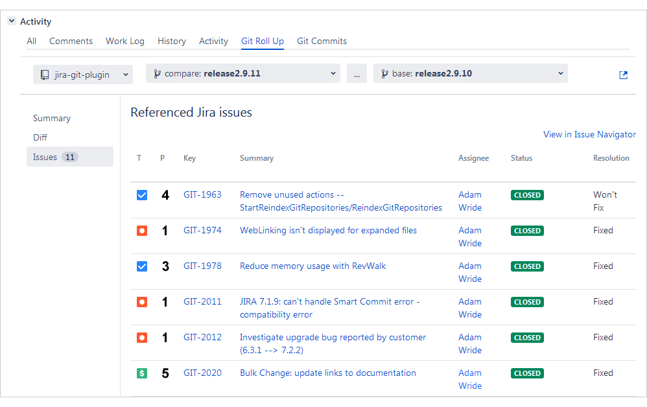Image resolution: width=647 pixels, height=407 pixels.
Task: Select Diff in the side panel
Action: click(40, 137)
